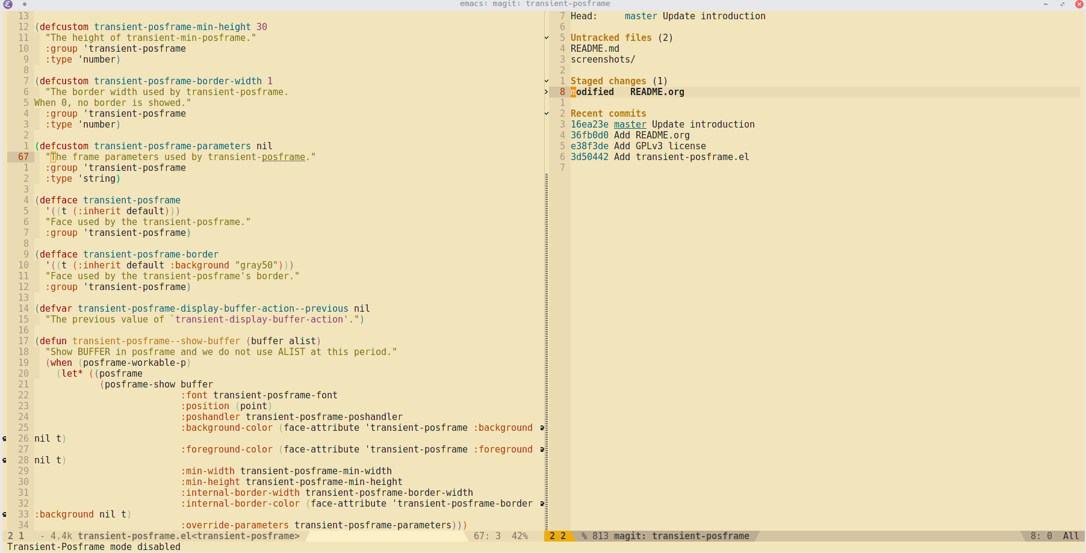Viewport: 1086px width, 553px height.
Task: Click the vertical window divider scrollbar
Action: tap(547, 352)
